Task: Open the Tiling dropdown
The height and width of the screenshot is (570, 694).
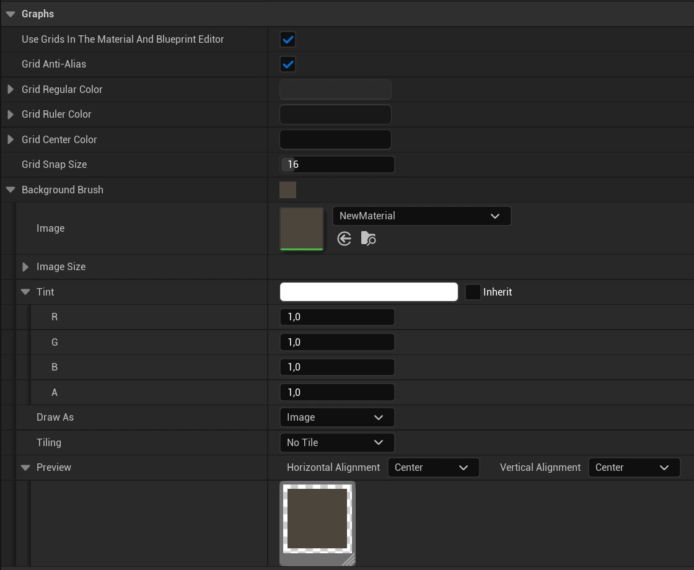Action: [x=337, y=442]
